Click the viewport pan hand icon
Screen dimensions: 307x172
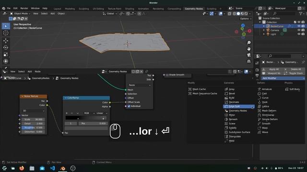(x=248, y=49)
